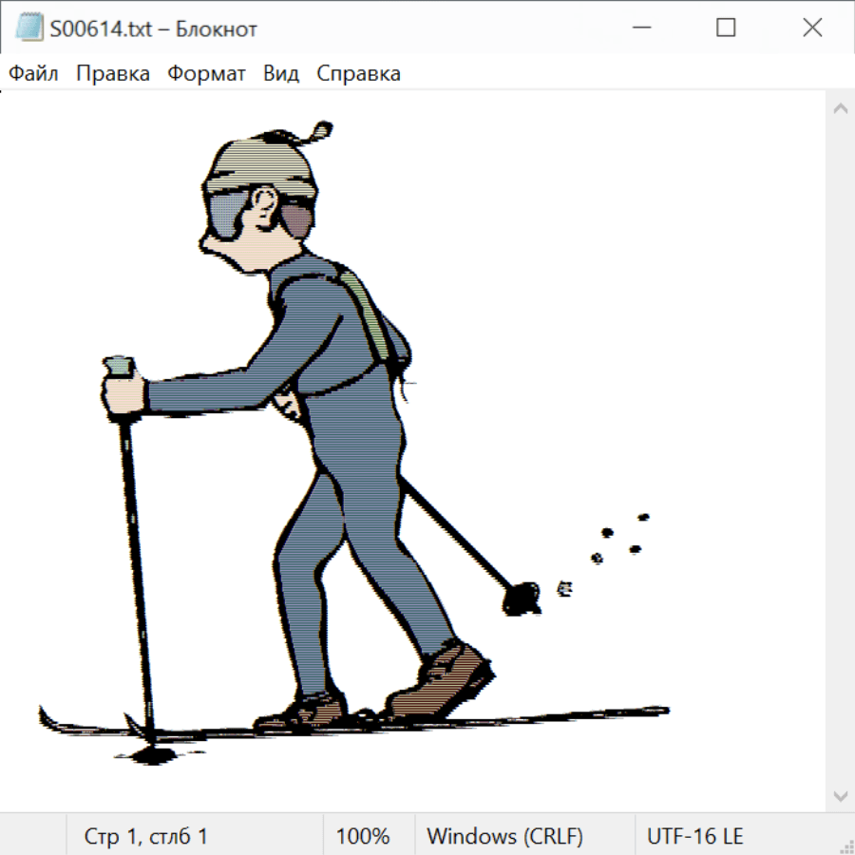Click the scroll down arrow
The width and height of the screenshot is (855, 855).
840,795
